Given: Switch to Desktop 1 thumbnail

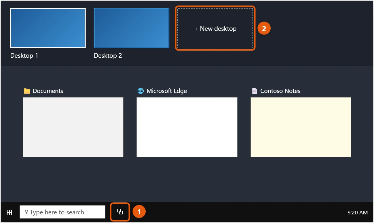Looking at the screenshot, I should pos(48,28).
